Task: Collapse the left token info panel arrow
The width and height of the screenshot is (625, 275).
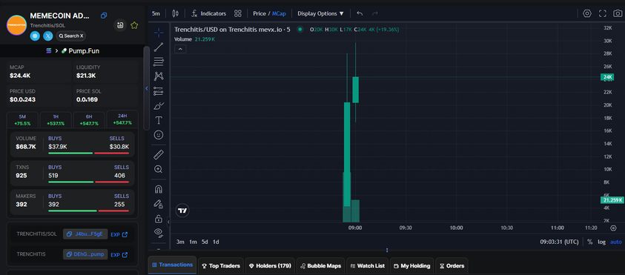Action: 146,88
